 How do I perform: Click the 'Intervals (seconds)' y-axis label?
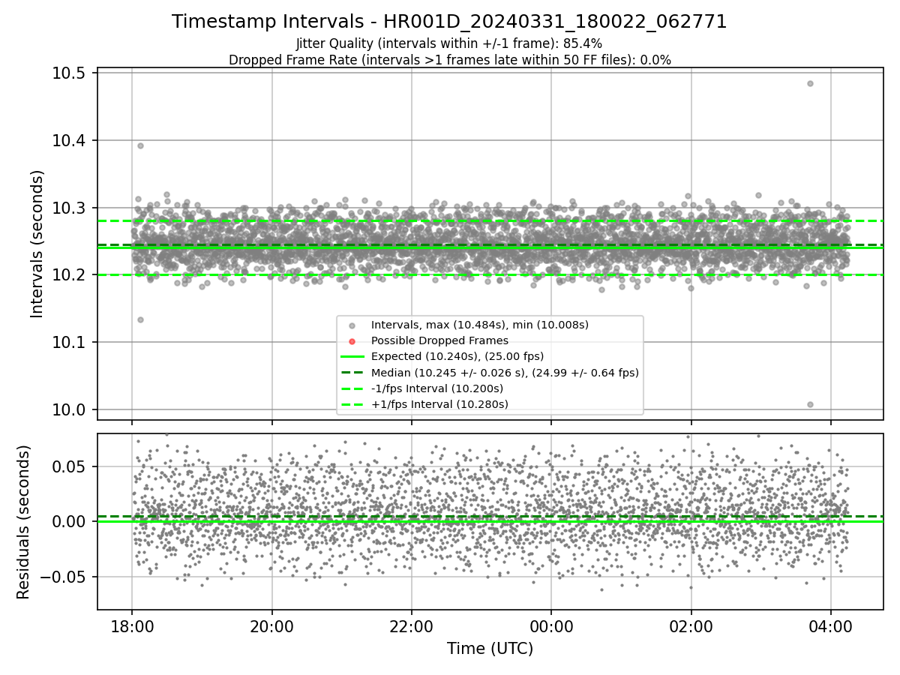click(x=37, y=244)
